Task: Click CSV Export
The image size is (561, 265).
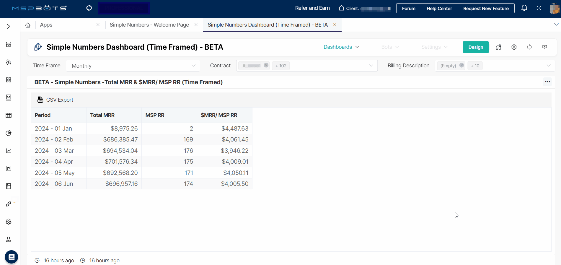Action: tap(56, 100)
